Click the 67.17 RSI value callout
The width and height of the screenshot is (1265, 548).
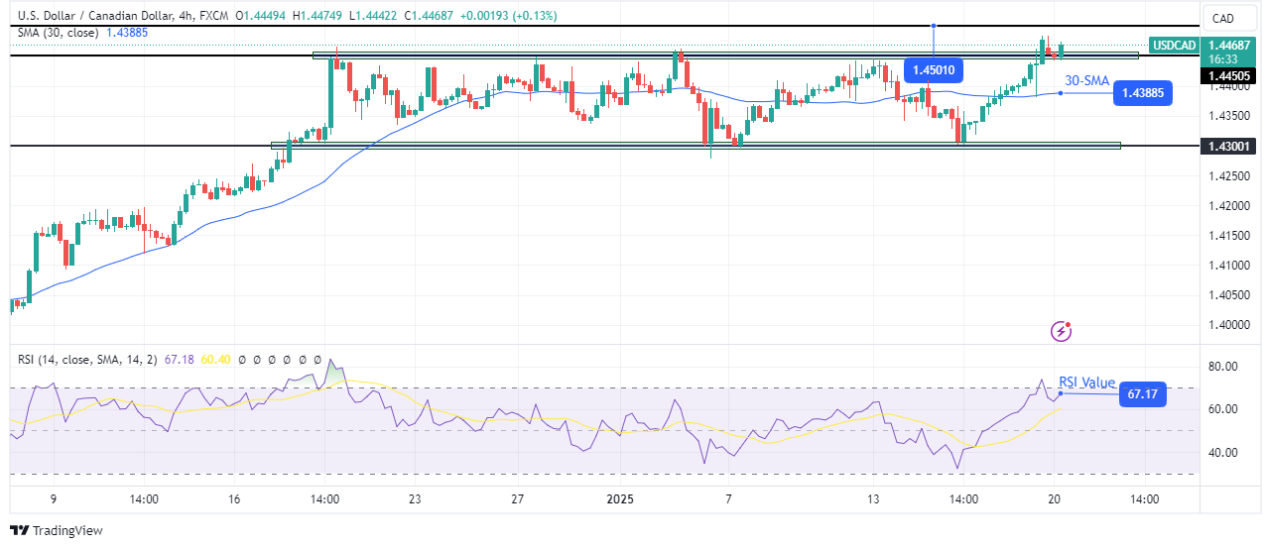tap(1143, 394)
